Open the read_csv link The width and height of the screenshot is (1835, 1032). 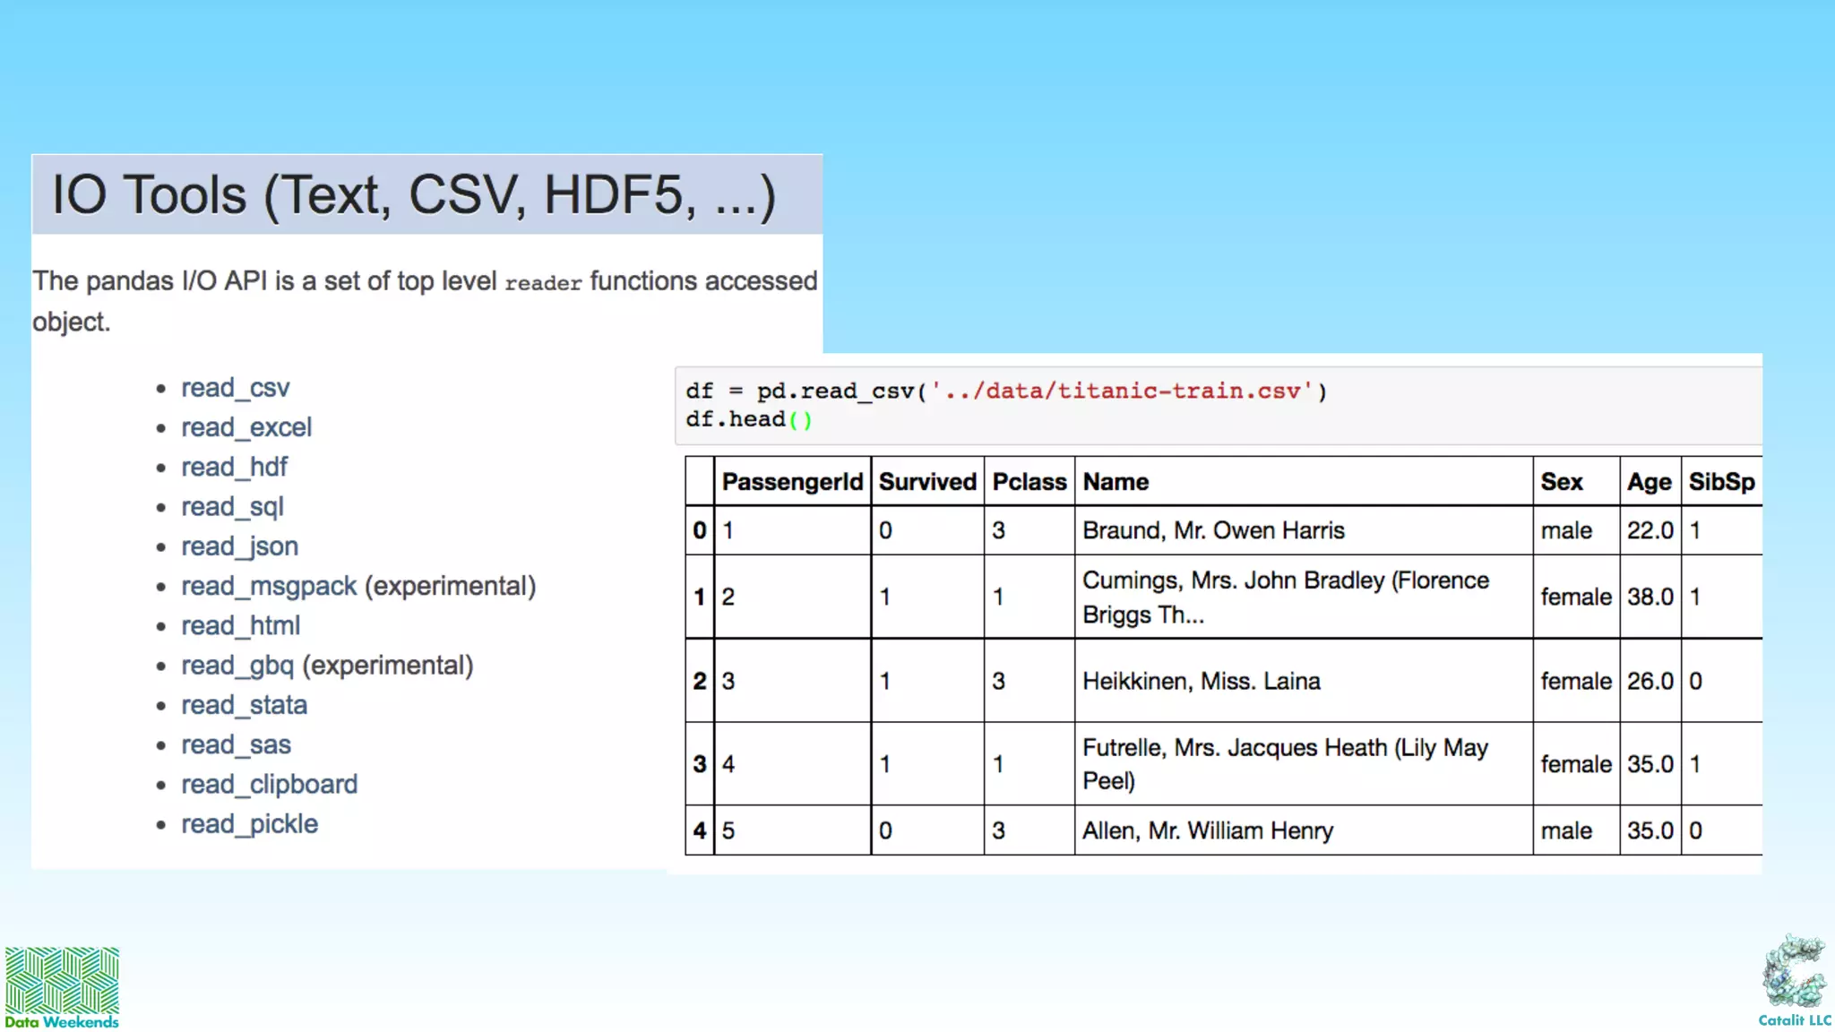pos(235,388)
